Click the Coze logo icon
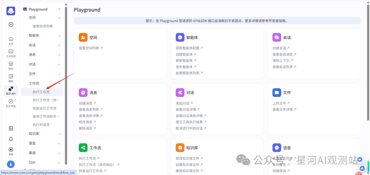370x175 pixels. click(11, 11)
